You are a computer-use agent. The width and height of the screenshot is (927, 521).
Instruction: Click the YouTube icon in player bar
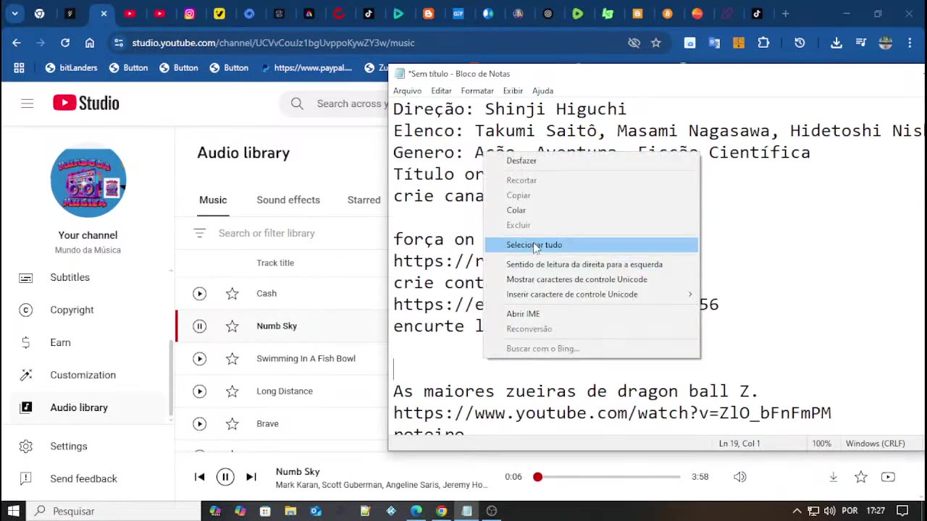point(888,477)
